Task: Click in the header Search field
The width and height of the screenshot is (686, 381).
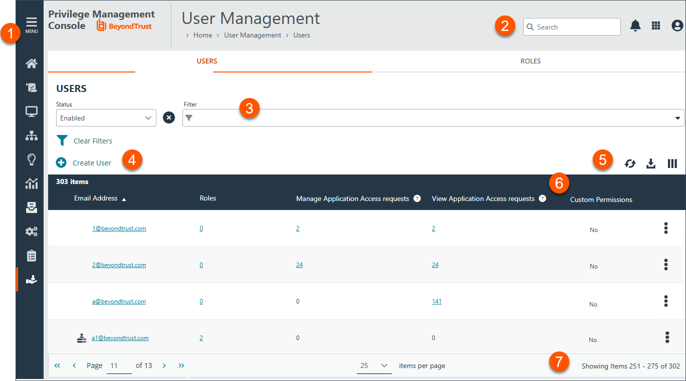Action: pyautogui.click(x=572, y=27)
